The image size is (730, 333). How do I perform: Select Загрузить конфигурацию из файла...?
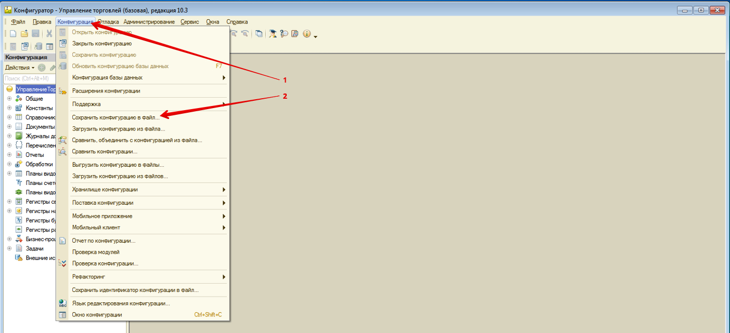118,128
